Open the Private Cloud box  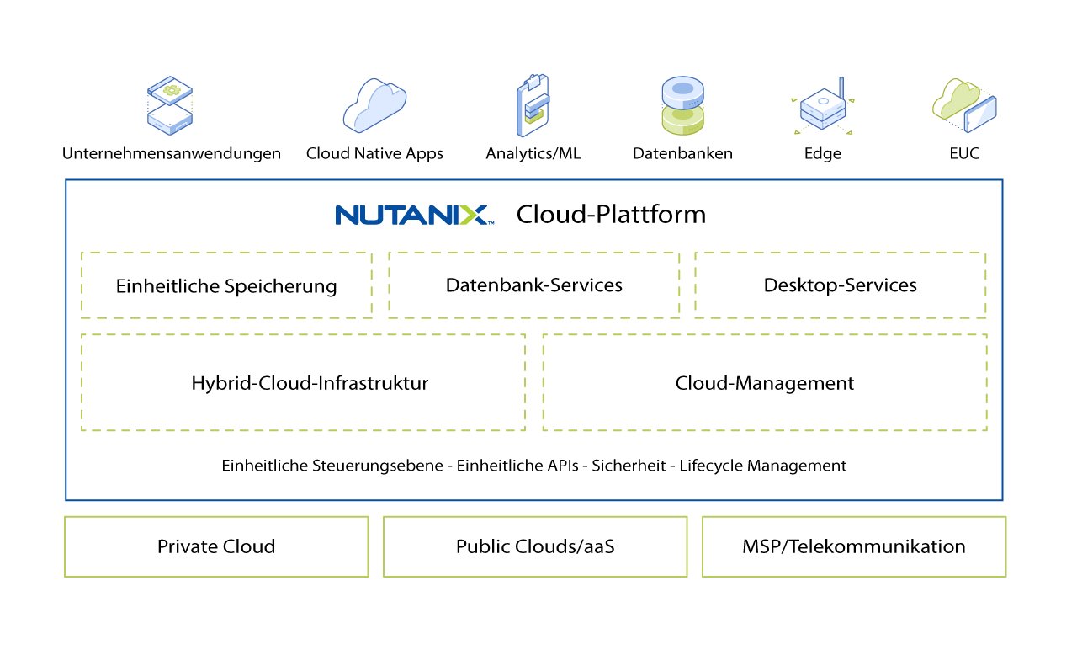[x=216, y=546]
